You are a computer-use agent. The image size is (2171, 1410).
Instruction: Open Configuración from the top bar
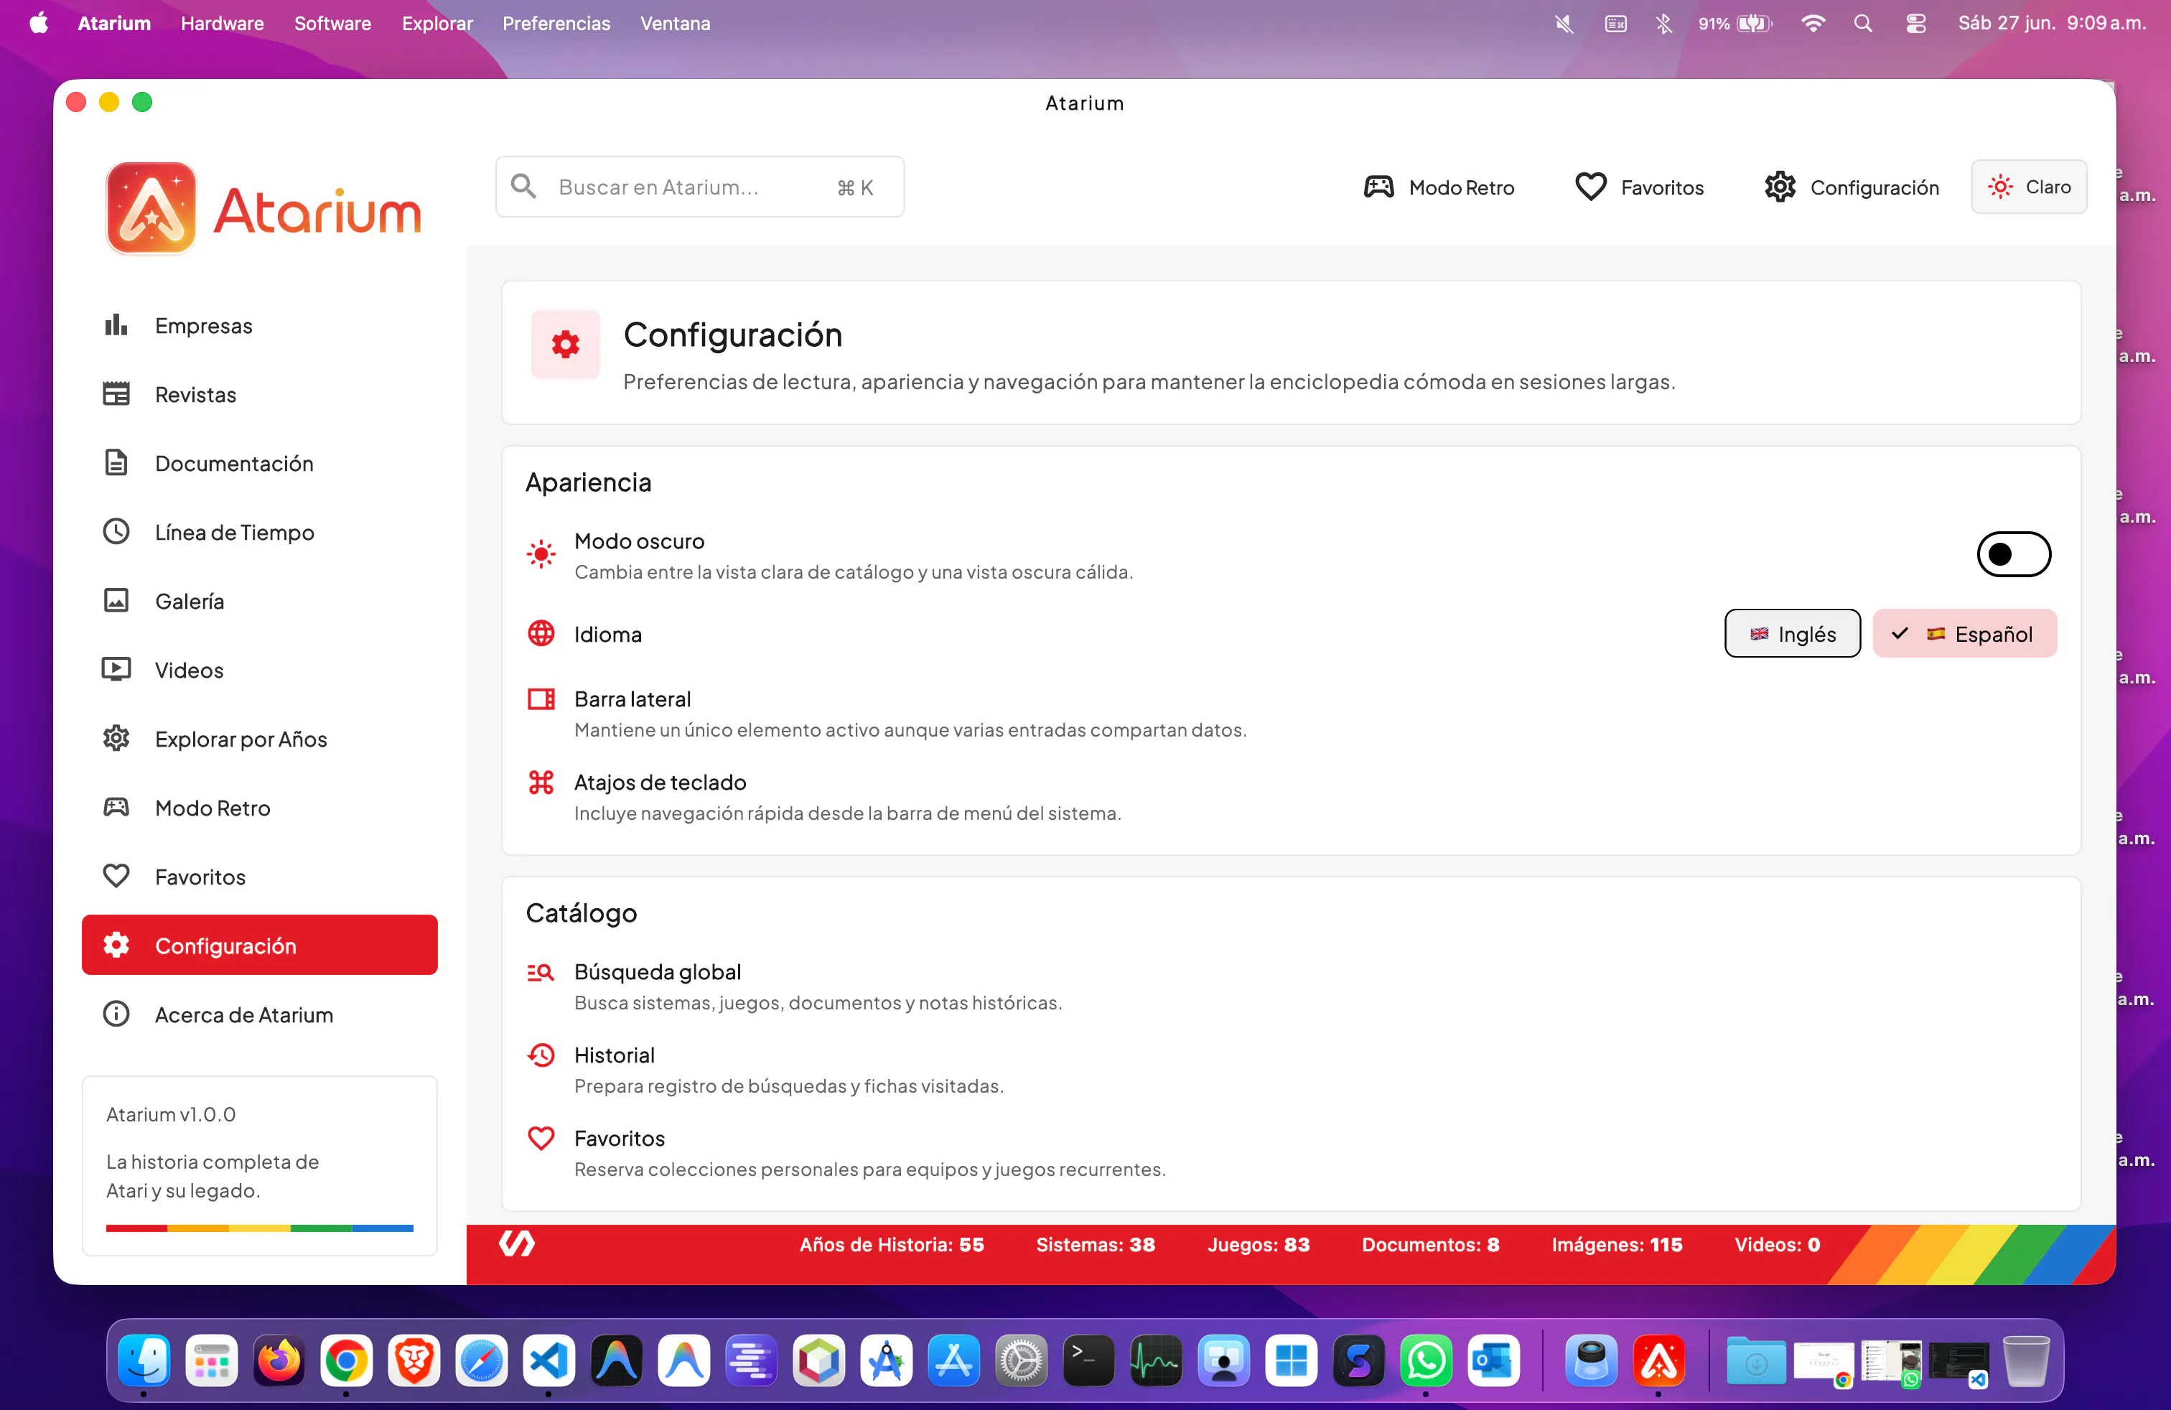click(1851, 187)
